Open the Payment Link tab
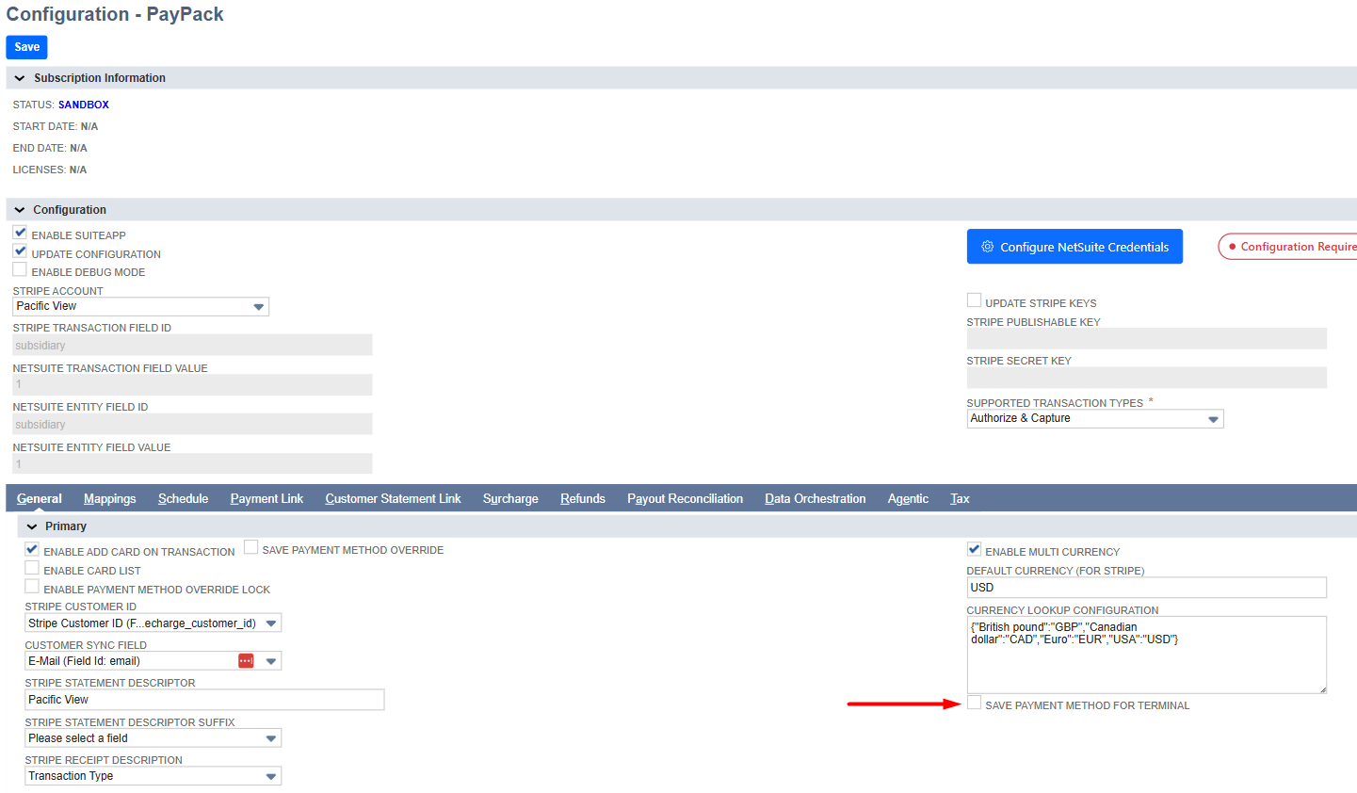The height and width of the screenshot is (793, 1357). pos(267,499)
